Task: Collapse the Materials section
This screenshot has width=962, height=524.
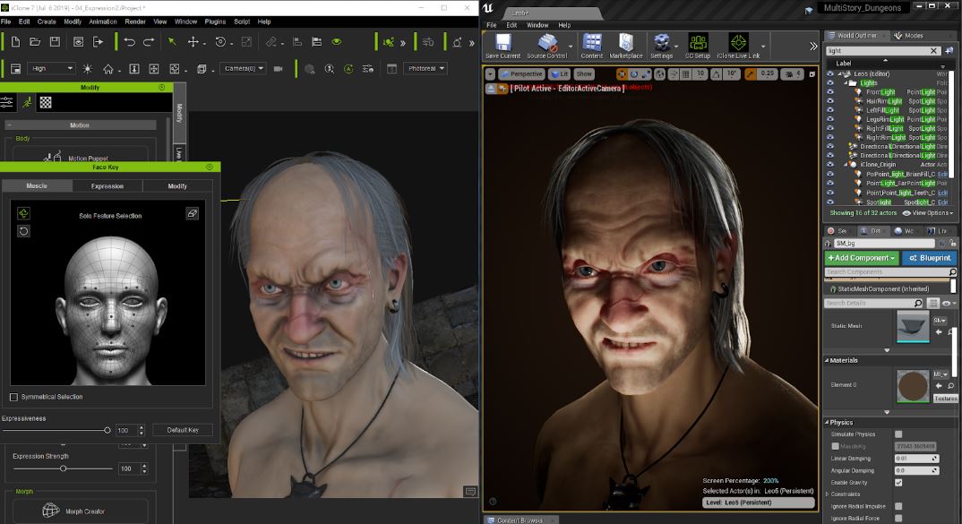Action: [x=827, y=361]
